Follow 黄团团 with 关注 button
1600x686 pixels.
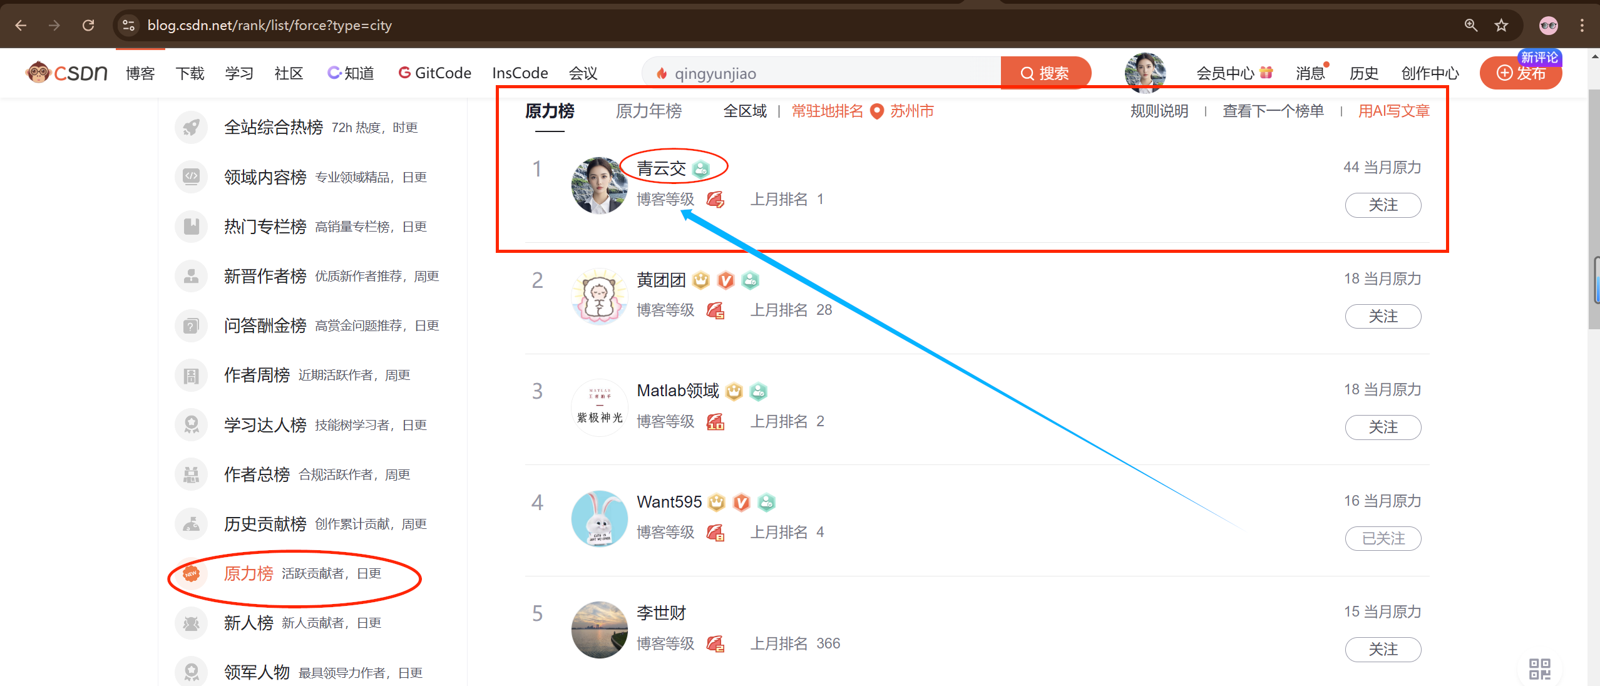1383,316
